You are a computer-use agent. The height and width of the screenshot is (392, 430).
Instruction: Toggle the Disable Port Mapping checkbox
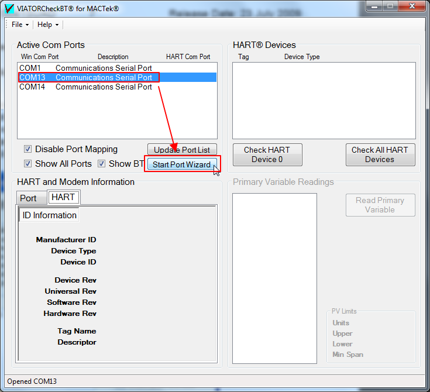pos(27,149)
